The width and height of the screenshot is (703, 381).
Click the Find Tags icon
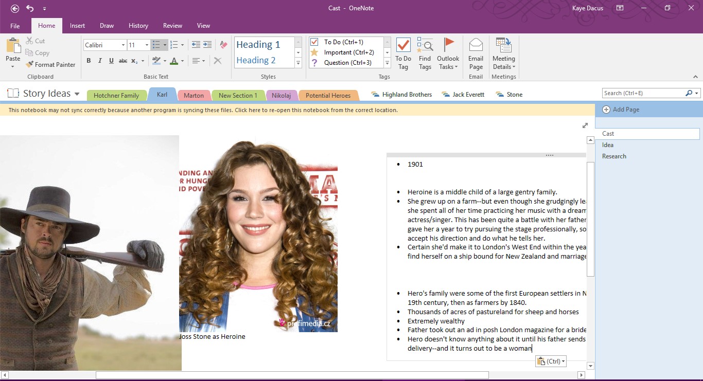point(425,53)
